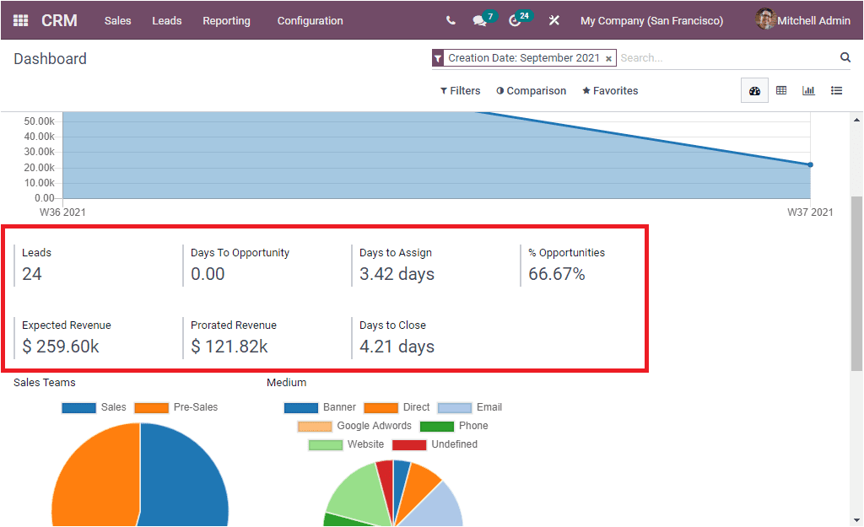Click My Company (San Francisco) selector
The height and width of the screenshot is (527, 864).
pyautogui.click(x=651, y=20)
